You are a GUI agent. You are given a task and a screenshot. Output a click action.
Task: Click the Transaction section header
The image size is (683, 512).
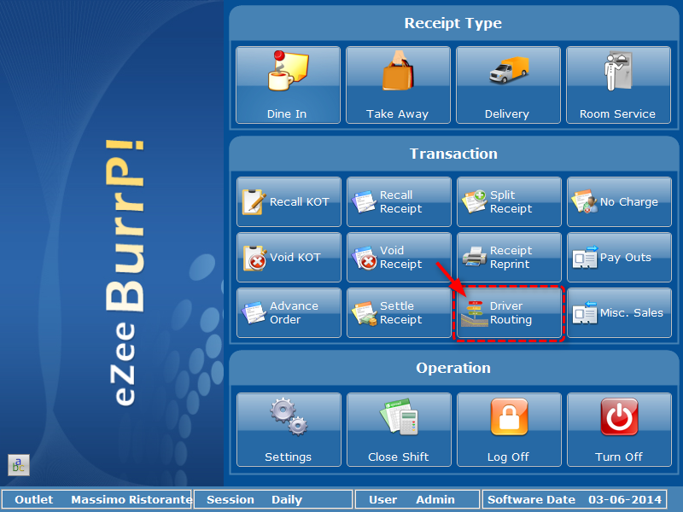click(x=453, y=154)
